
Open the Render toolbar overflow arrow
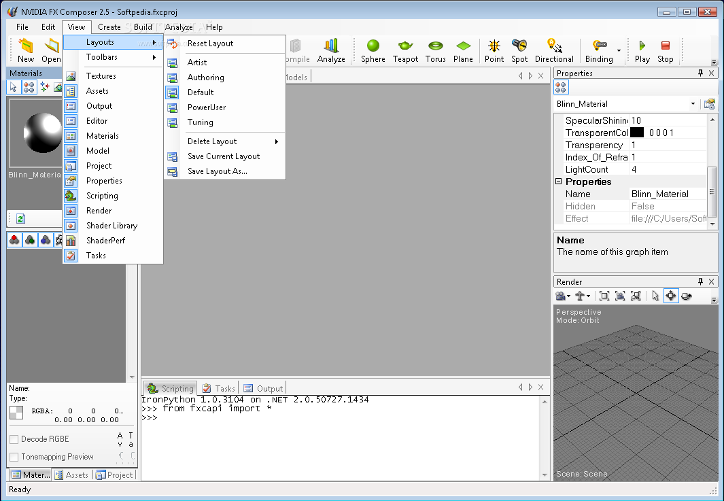tap(714, 300)
